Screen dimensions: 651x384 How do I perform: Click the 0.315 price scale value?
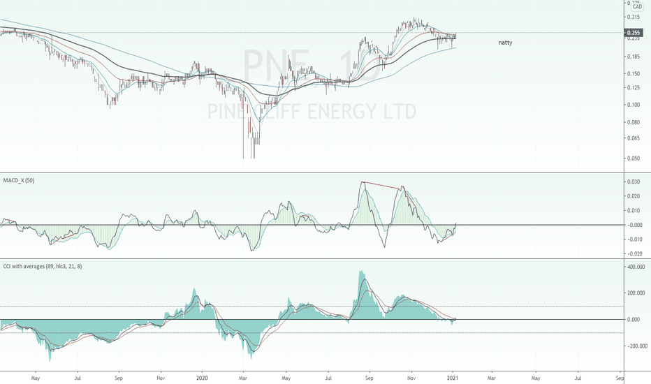pyautogui.click(x=634, y=17)
